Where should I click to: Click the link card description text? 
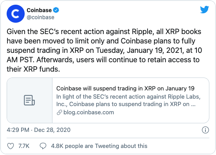(128, 101)
